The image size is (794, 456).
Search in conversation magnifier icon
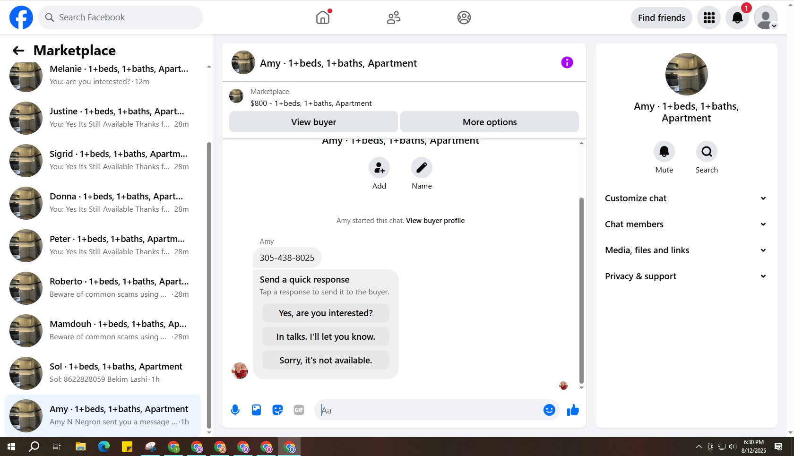coord(707,152)
